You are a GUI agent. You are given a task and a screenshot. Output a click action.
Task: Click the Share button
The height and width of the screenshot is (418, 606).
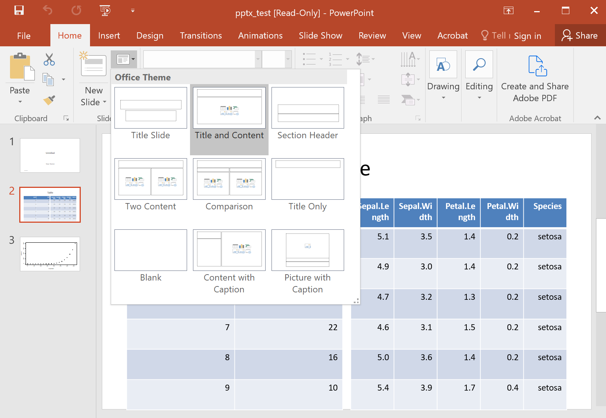pyautogui.click(x=580, y=36)
